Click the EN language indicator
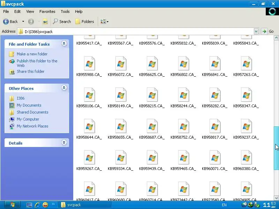 pos(224,205)
